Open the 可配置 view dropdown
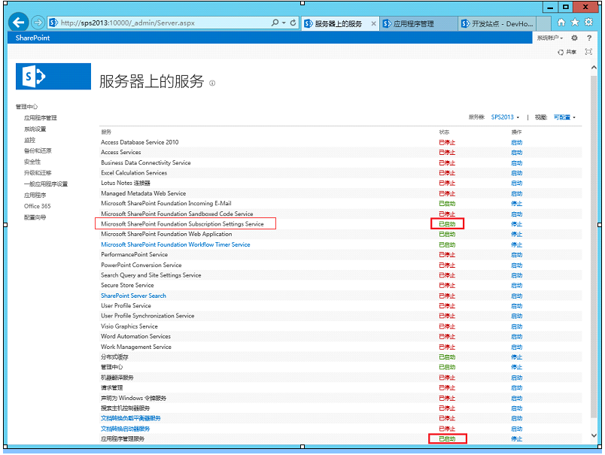Viewport: 605px width, 455px height. (564, 117)
